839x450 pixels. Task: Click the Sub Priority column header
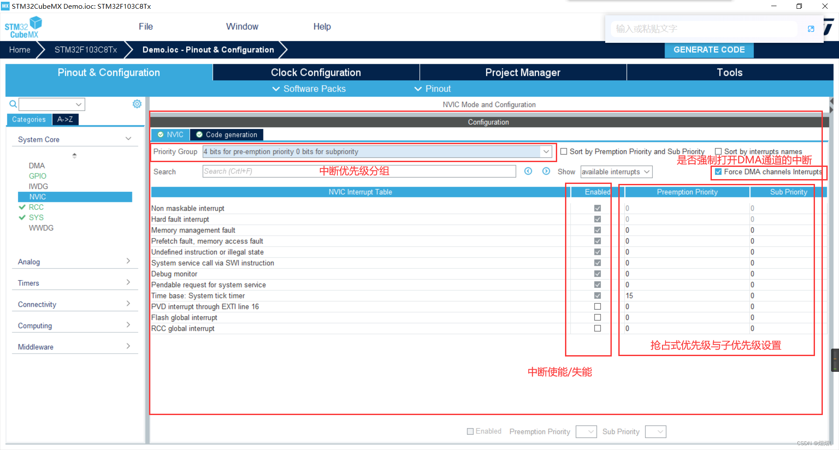788,192
